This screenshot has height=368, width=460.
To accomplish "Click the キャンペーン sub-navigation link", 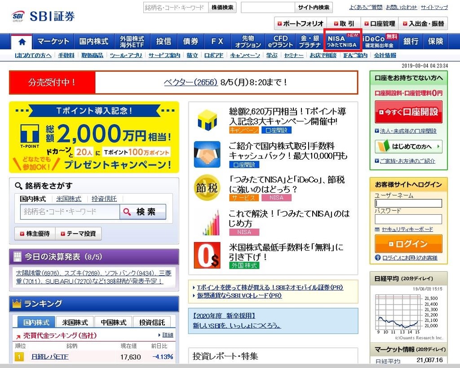I will pos(245,55).
